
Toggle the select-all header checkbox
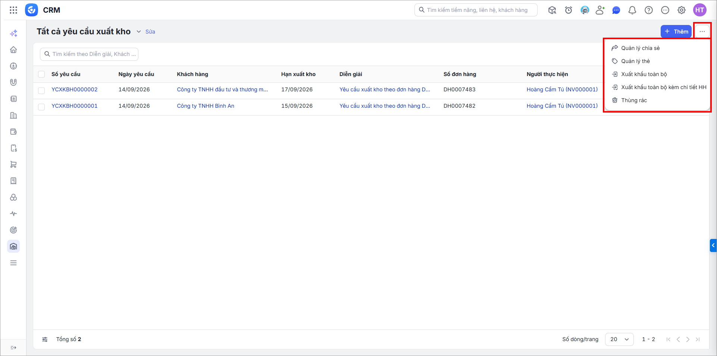coord(41,74)
